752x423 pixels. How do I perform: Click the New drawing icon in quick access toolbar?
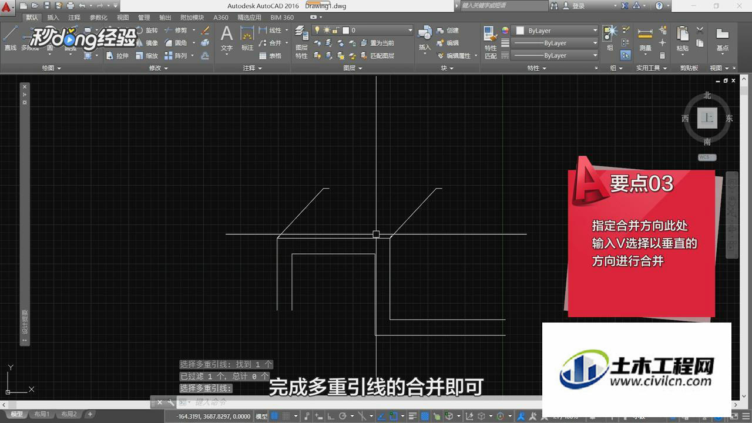[x=23, y=5]
